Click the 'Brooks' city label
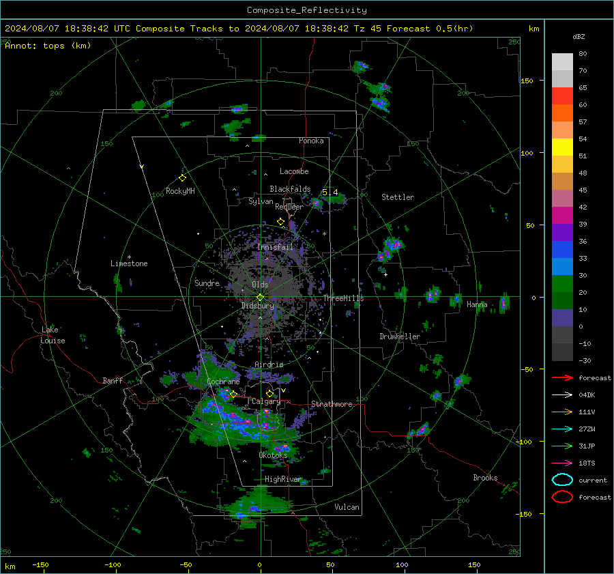The height and width of the screenshot is (574, 614). click(x=485, y=478)
